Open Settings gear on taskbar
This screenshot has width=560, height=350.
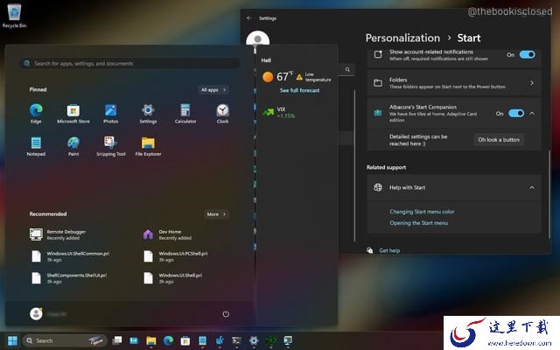pyautogui.click(x=254, y=340)
